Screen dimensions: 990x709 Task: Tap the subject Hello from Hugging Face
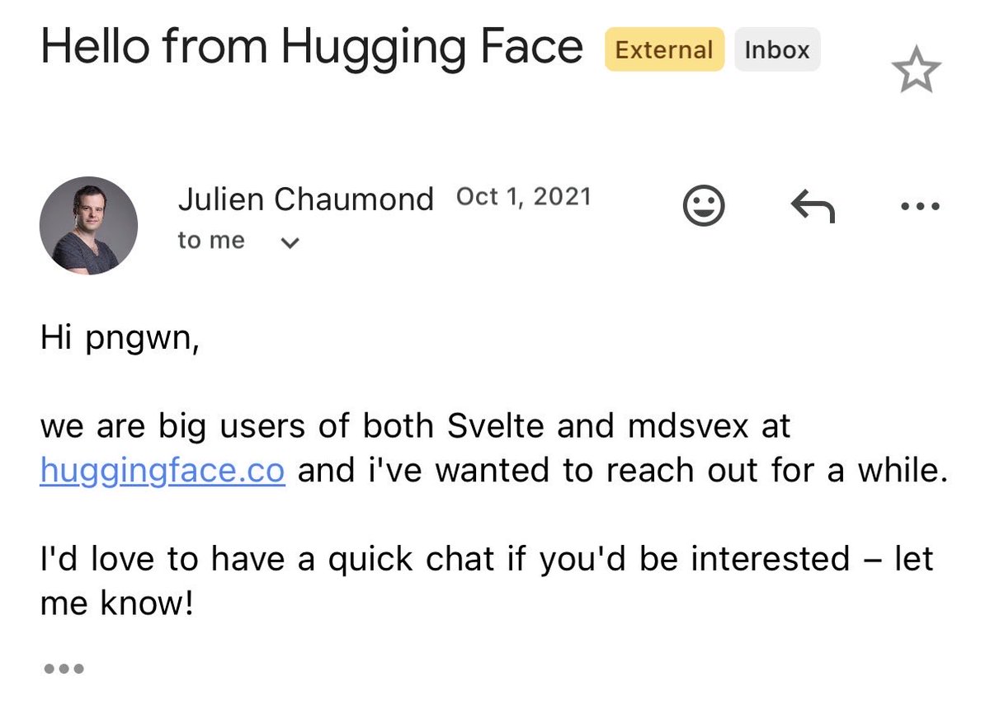[x=312, y=47]
